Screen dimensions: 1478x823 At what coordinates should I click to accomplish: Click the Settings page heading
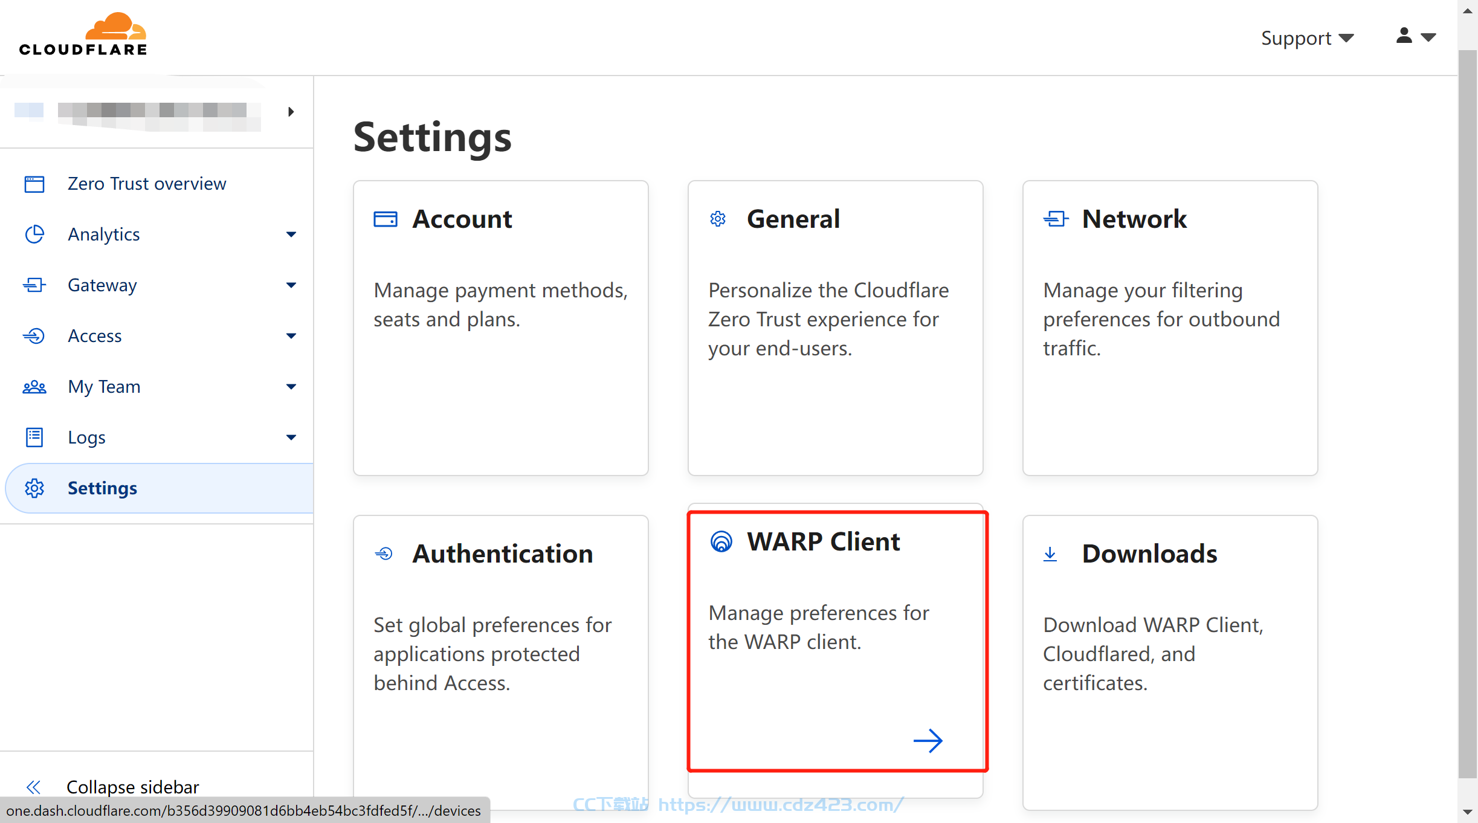tap(432, 137)
